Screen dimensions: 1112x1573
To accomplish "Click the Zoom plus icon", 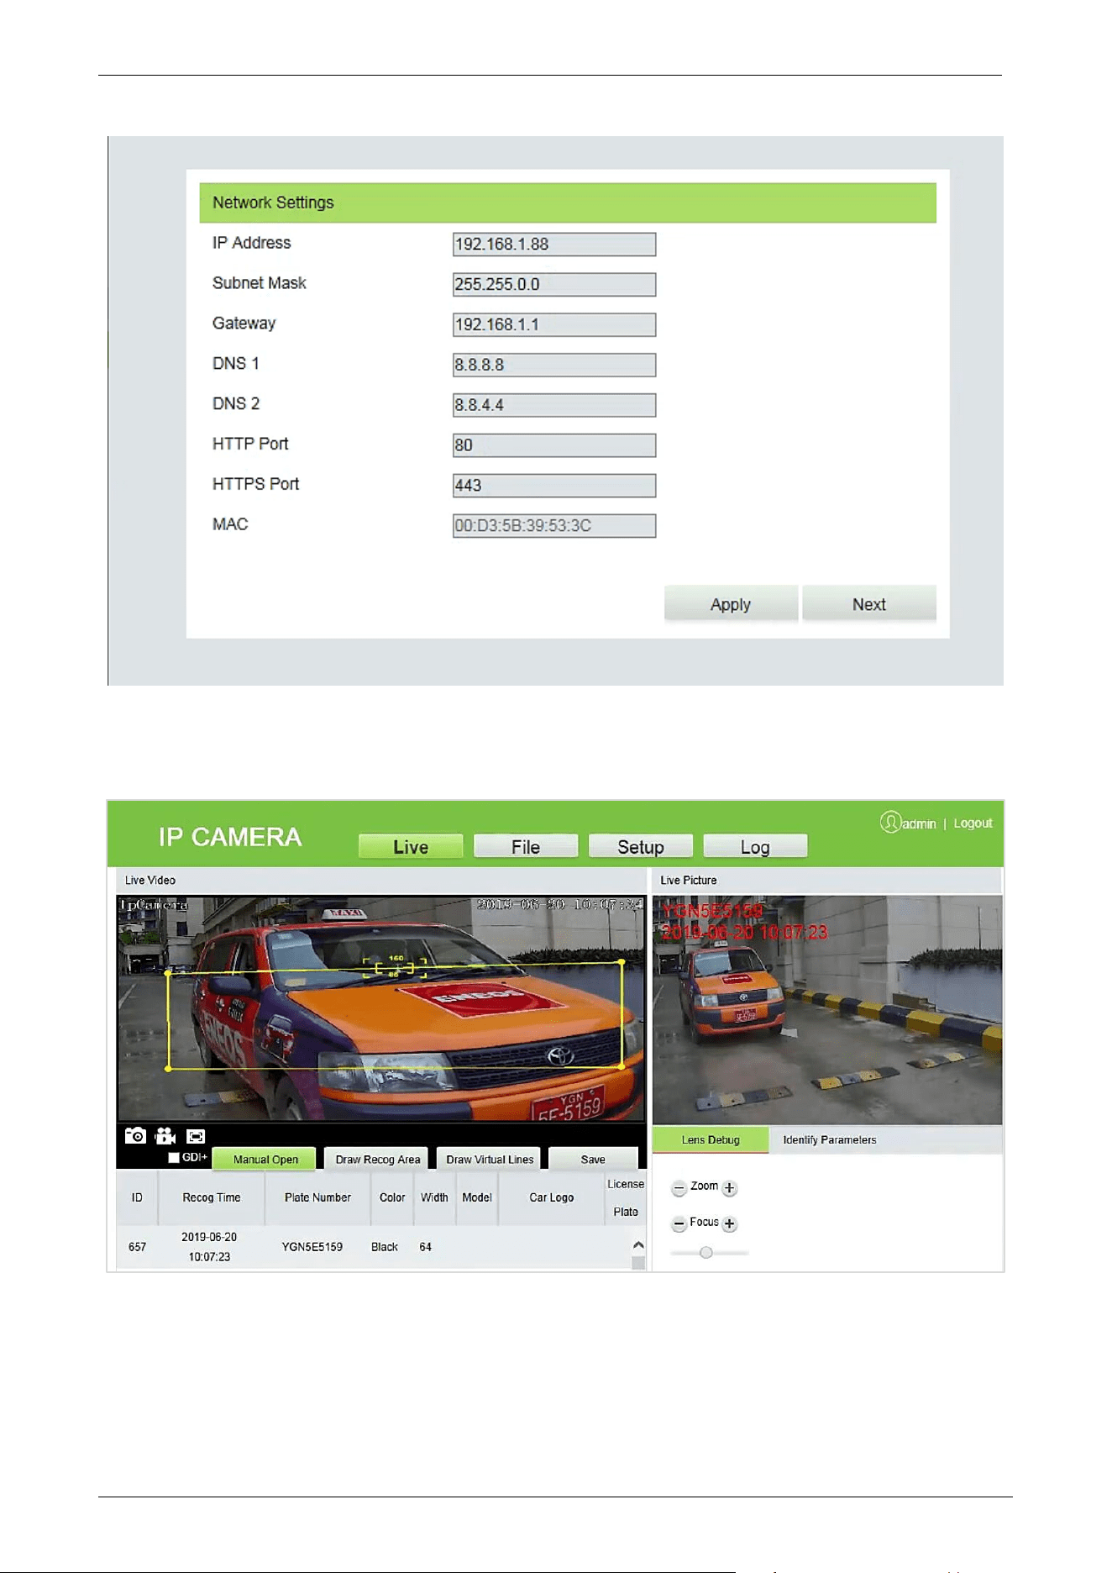I will click(729, 1188).
